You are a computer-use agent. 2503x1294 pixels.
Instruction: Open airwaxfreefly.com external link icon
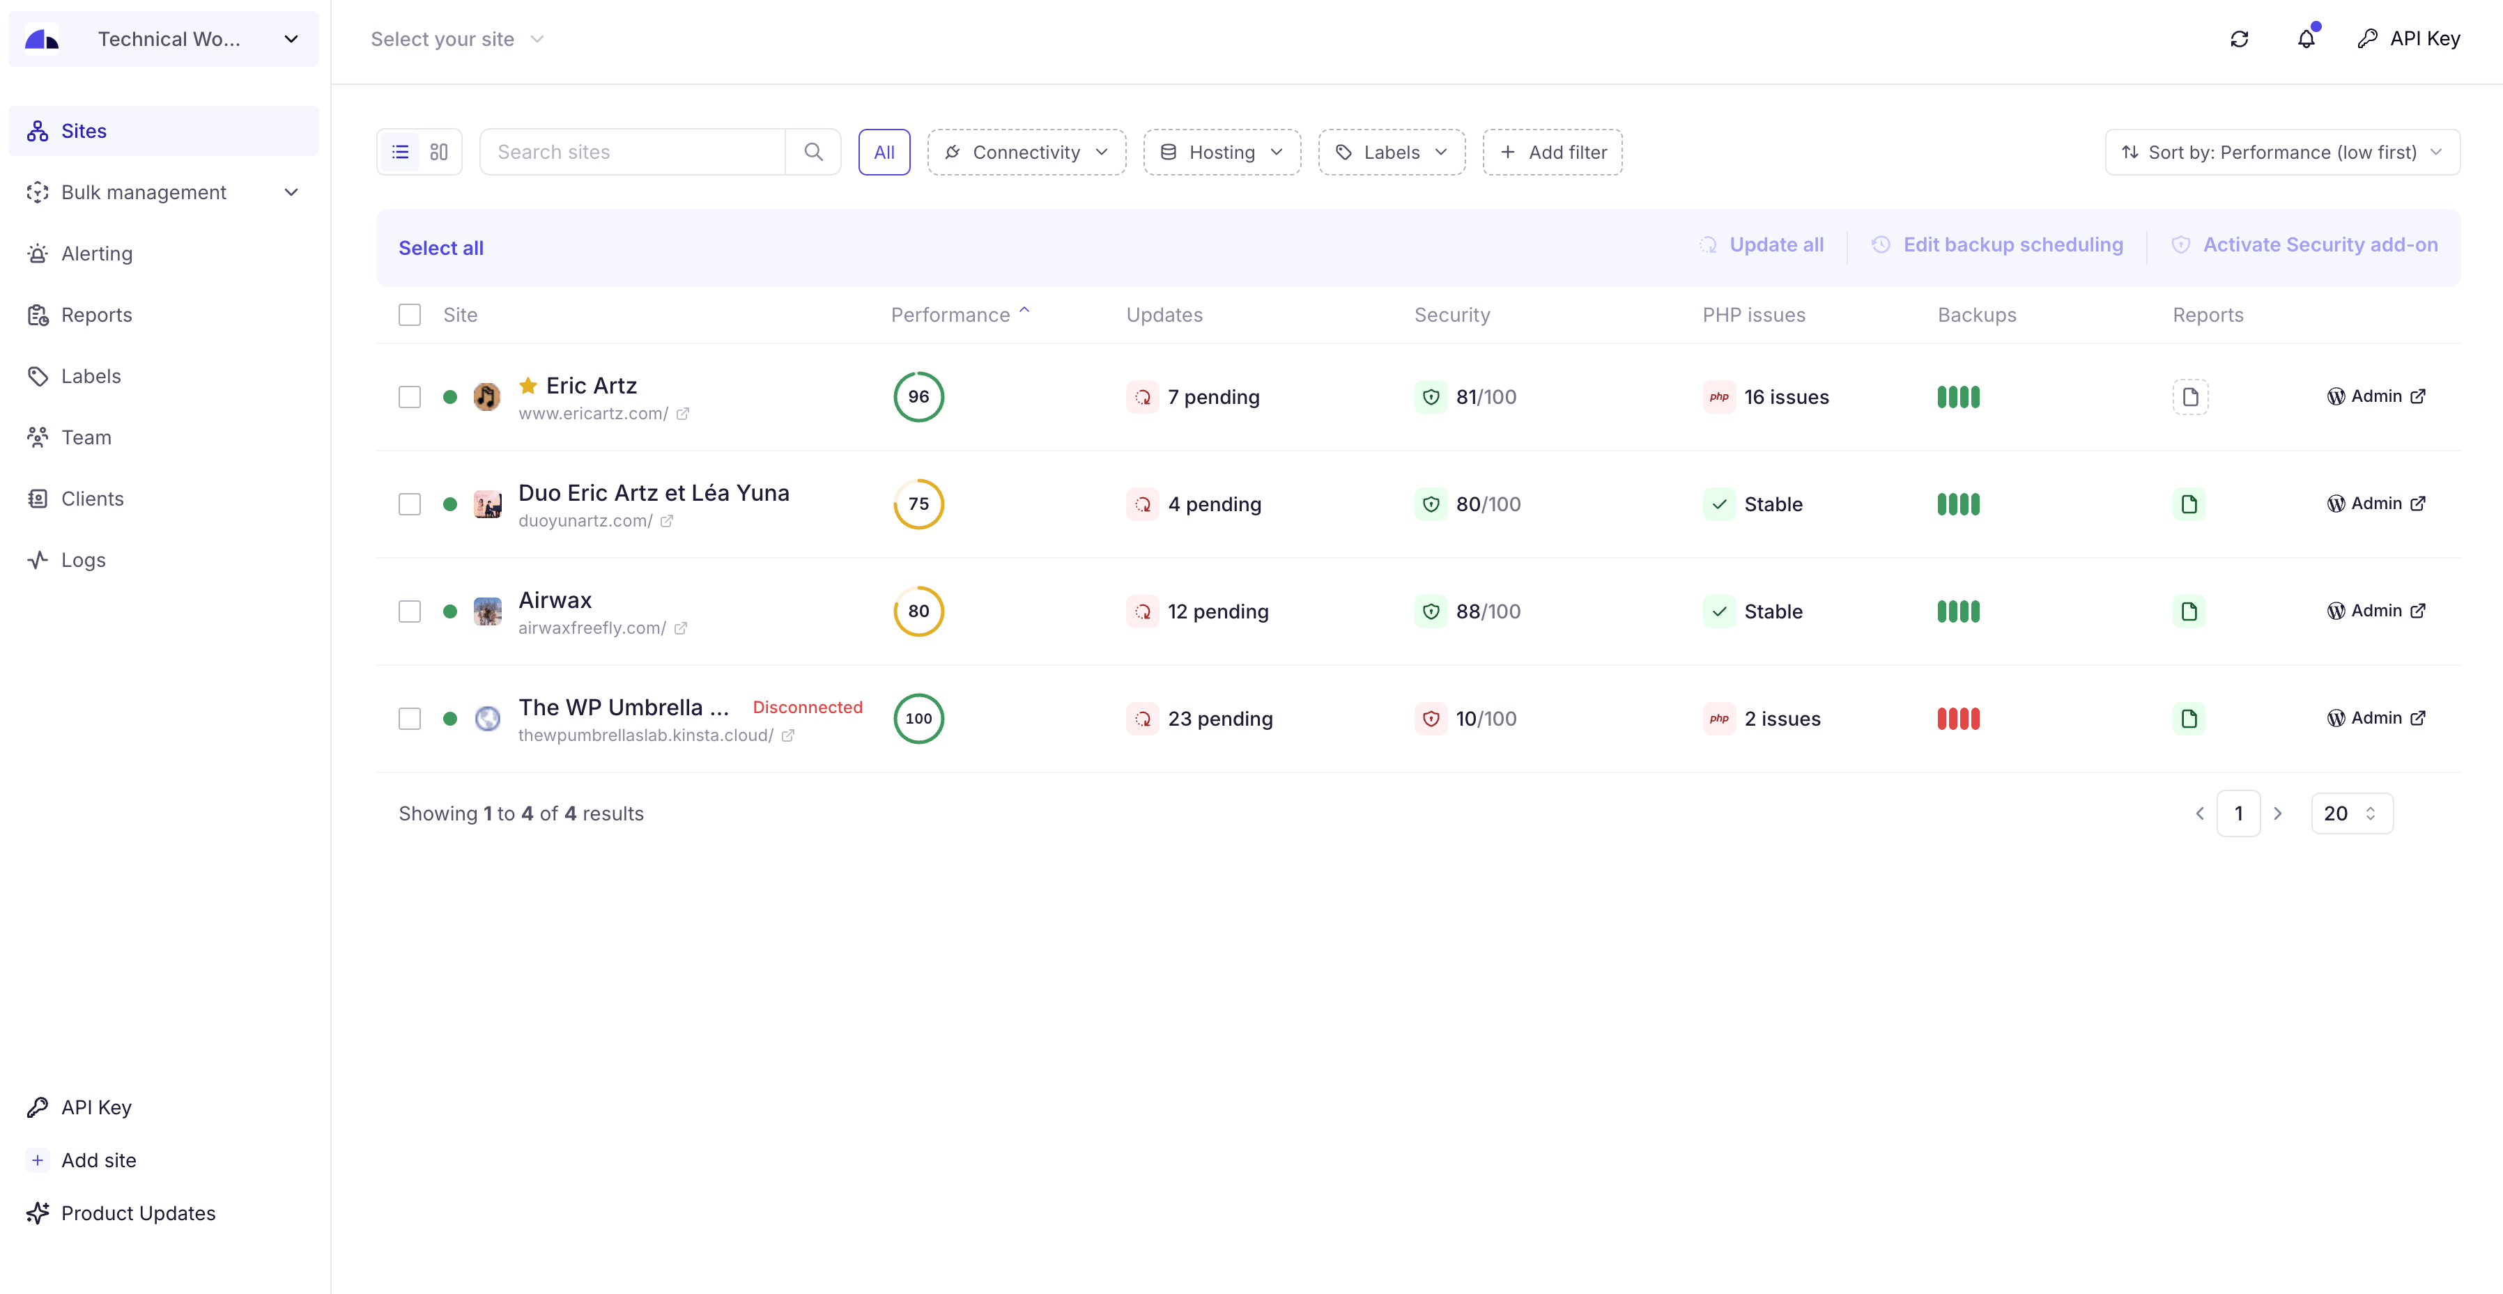680,628
